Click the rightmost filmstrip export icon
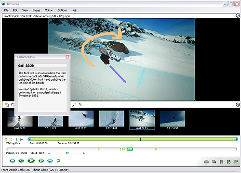This screenshot has width=241, height=173. pyautogui.click(x=236, y=162)
